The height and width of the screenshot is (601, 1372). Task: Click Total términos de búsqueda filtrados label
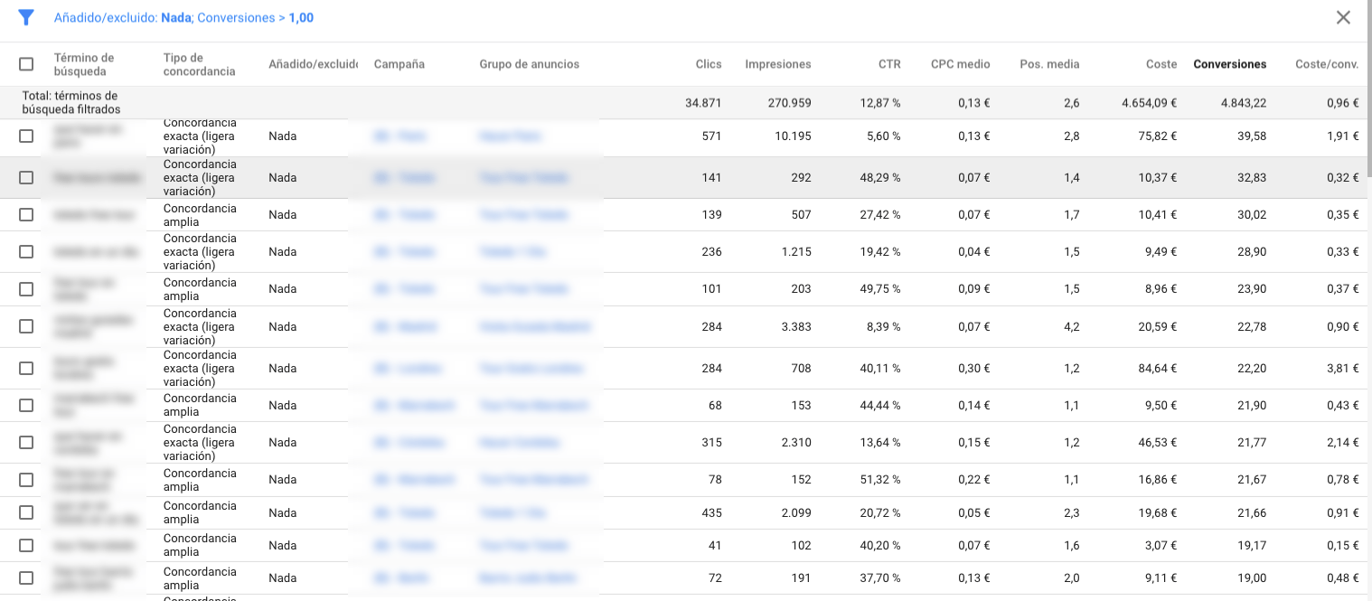[x=70, y=103]
